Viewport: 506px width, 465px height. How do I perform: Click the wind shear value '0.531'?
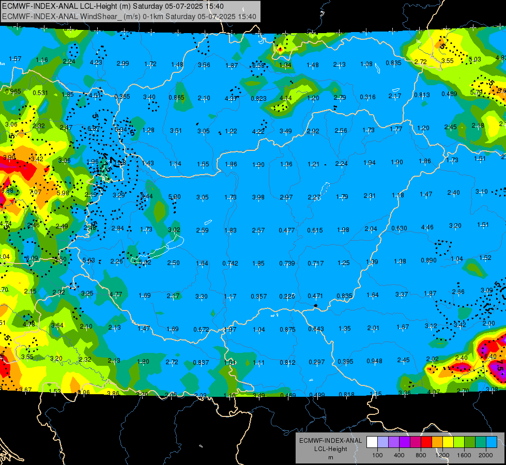pos(40,93)
